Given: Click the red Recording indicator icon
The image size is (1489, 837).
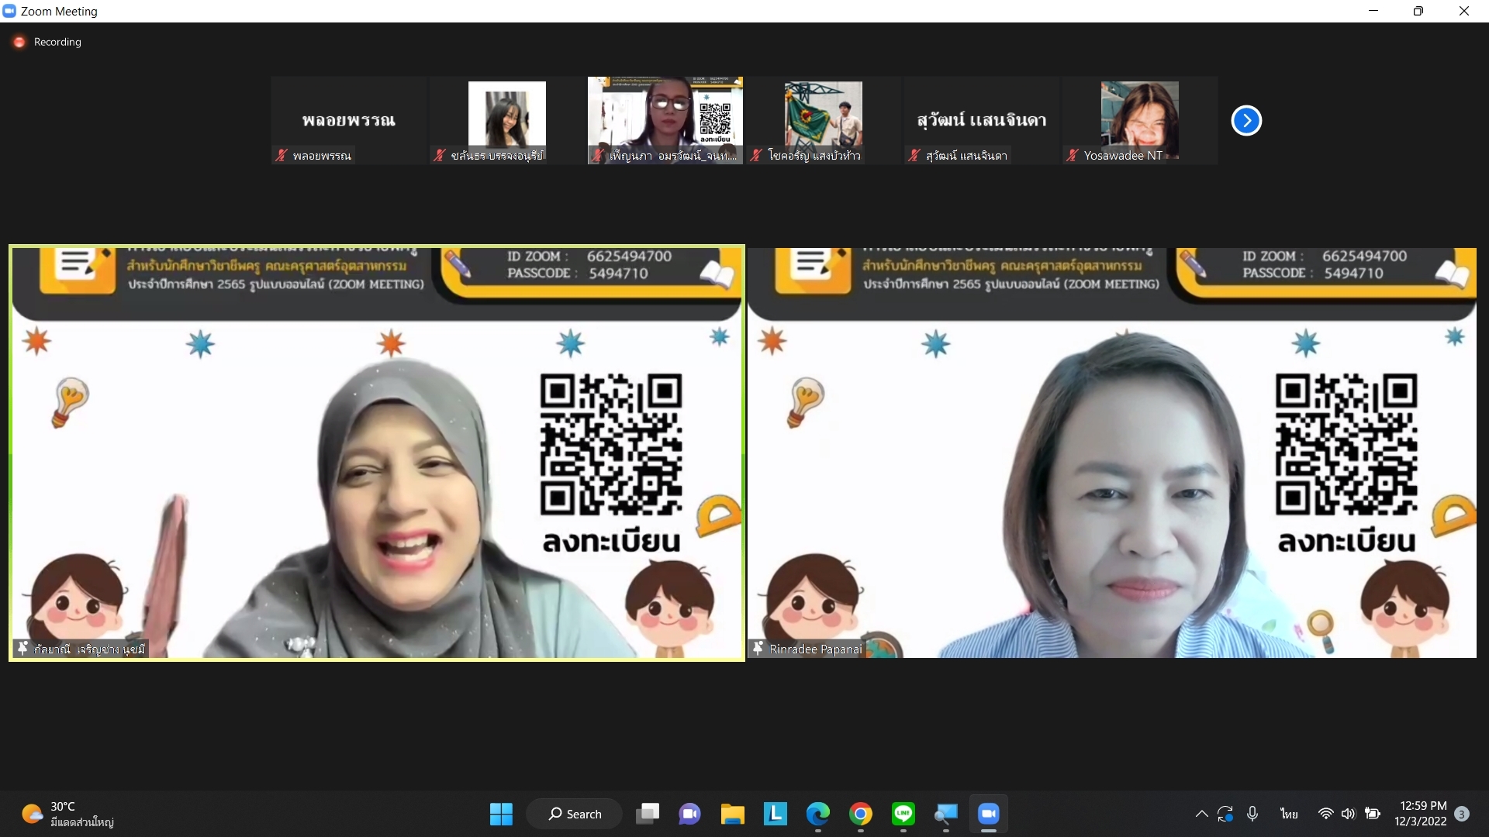Looking at the screenshot, I should (19, 42).
